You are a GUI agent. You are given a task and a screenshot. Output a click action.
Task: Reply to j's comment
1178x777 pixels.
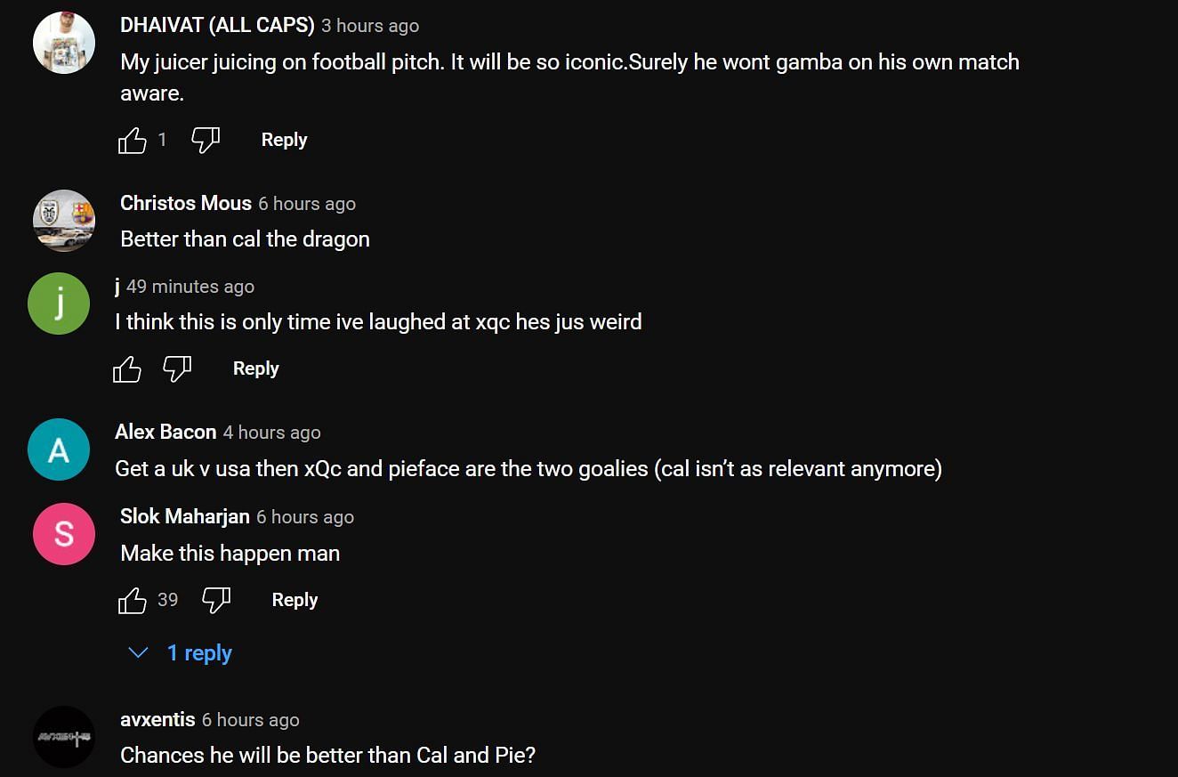[x=255, y=368]
